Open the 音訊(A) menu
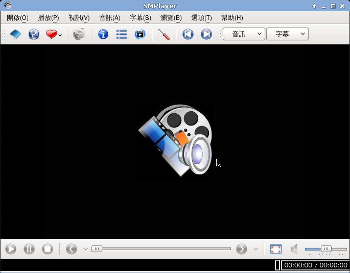This screenshot has height=273, width=350. [x=109, y=18]
